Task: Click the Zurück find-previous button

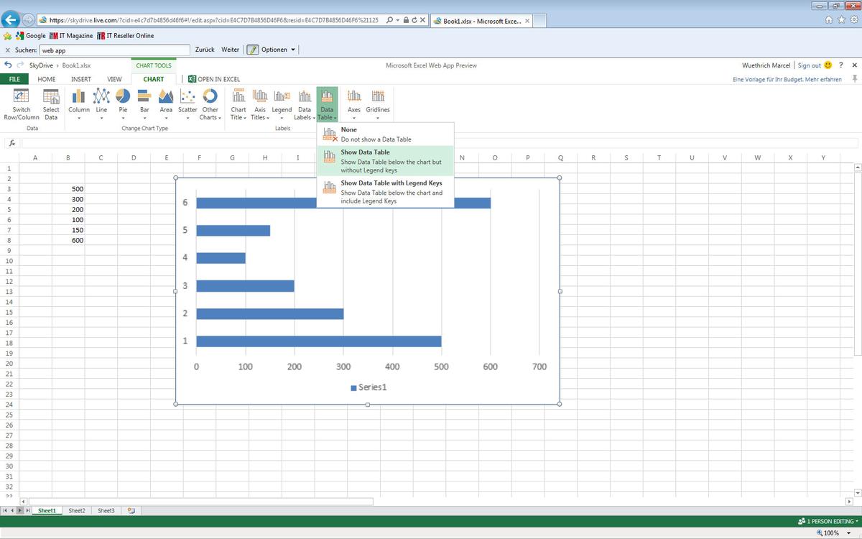Action: [205, 50]
